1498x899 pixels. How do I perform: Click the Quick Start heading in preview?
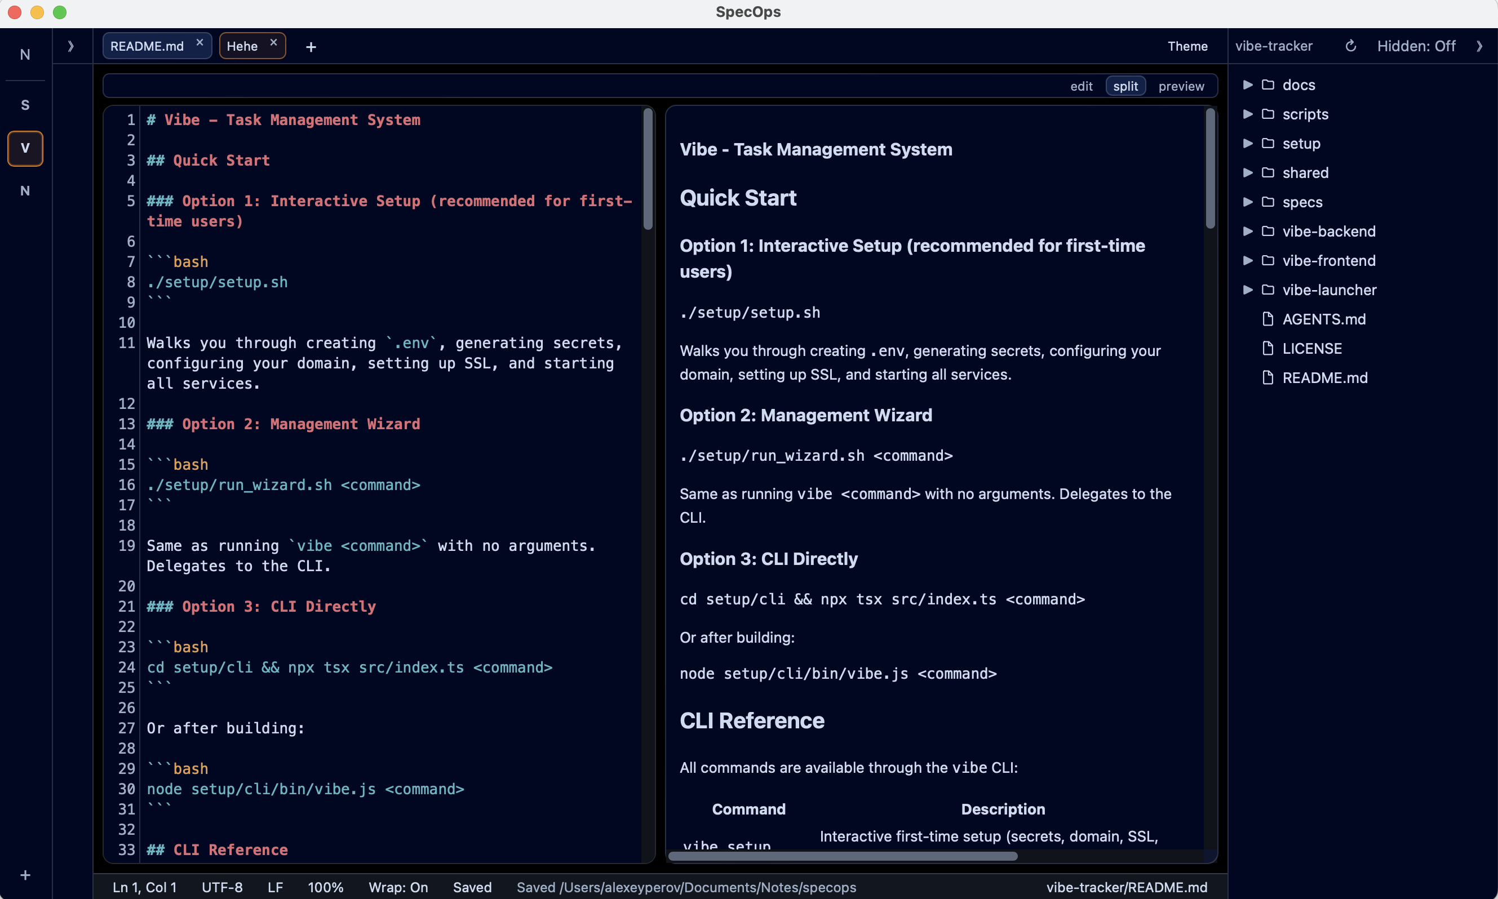point(738,198)
